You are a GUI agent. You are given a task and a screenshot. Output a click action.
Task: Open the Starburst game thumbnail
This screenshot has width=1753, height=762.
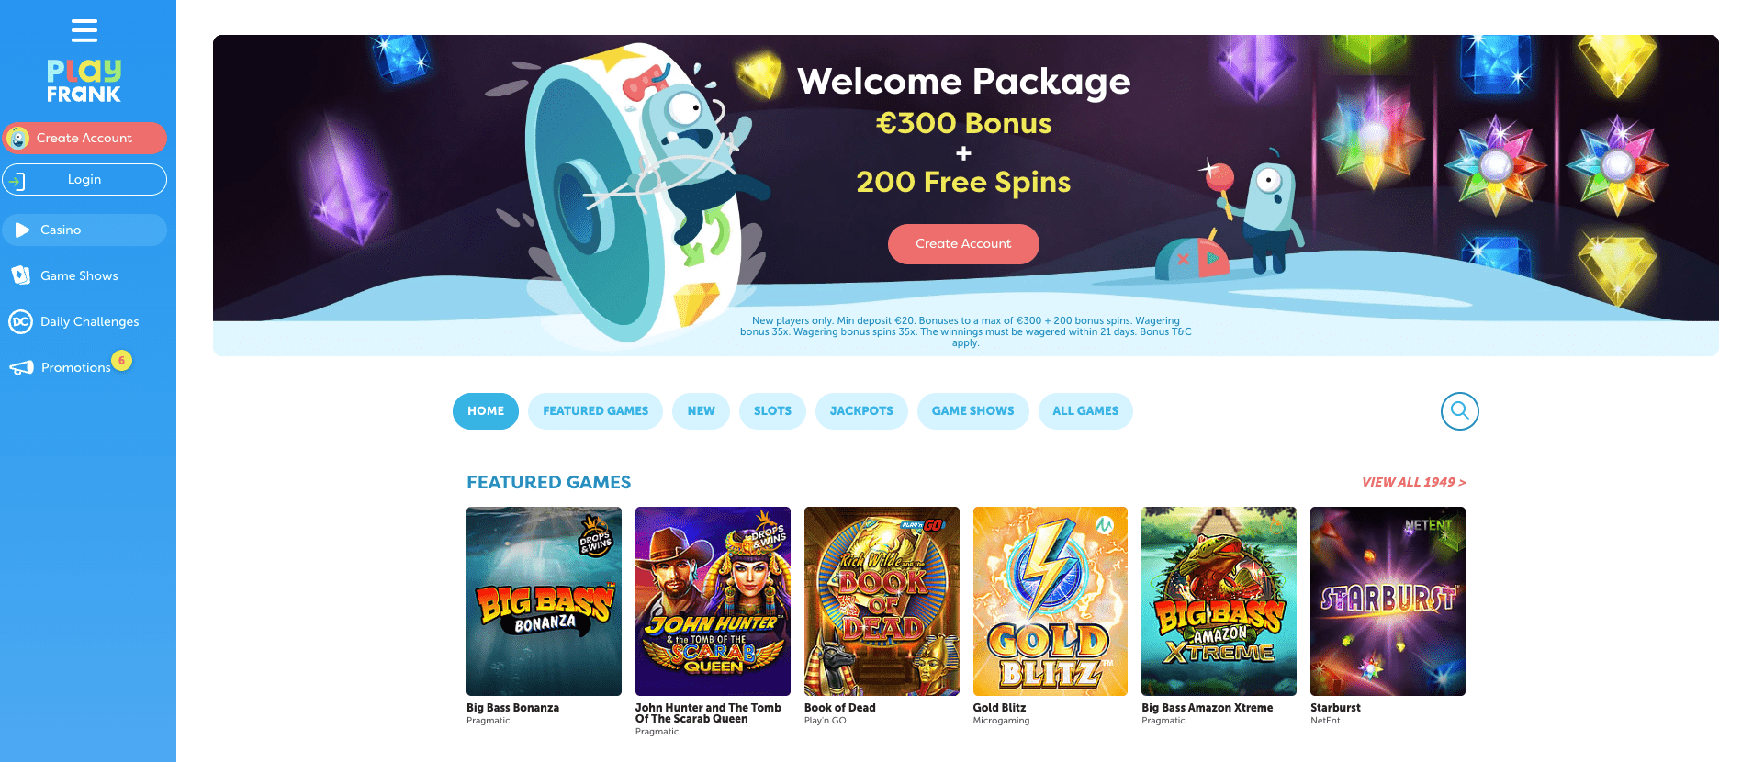click(1388, 601)
